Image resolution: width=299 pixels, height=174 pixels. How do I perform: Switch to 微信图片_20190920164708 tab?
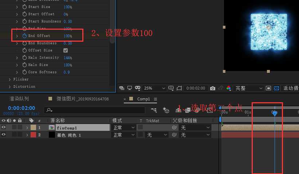pyautogui.click(x=82, y=99)
